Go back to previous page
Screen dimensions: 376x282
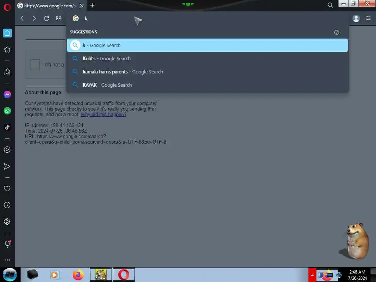pyautogui.click(x=22, y=18)
